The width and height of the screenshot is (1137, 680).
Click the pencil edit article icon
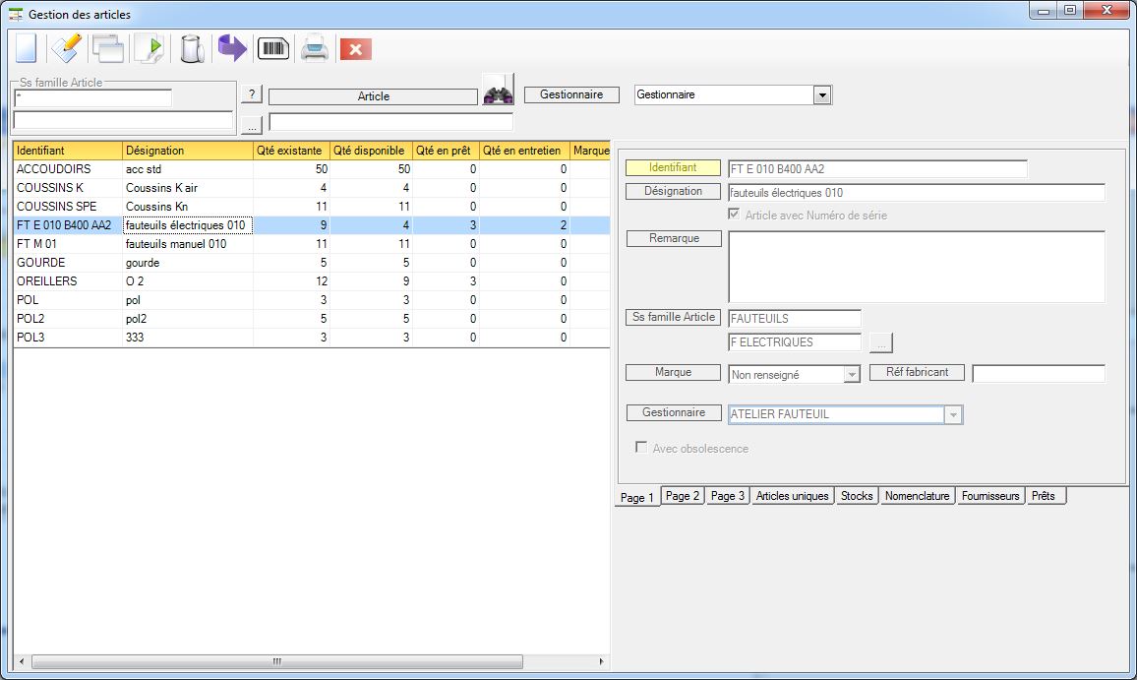[x=65, y=48]
